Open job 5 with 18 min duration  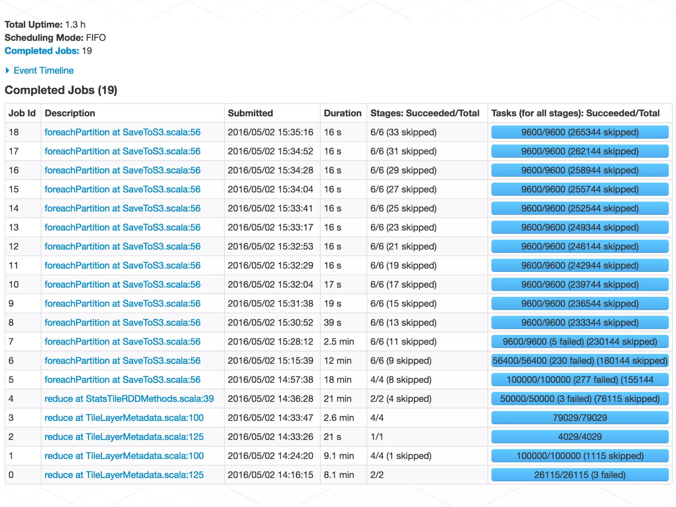pos(122,380)
